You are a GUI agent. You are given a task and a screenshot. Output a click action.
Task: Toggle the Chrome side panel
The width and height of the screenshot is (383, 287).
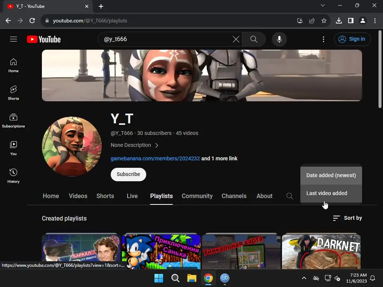click(351, 21)
